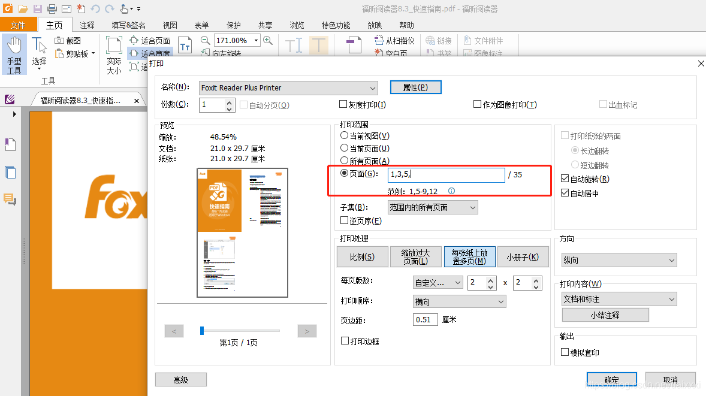Click the zoom in magnifier icon

(268, 41)
